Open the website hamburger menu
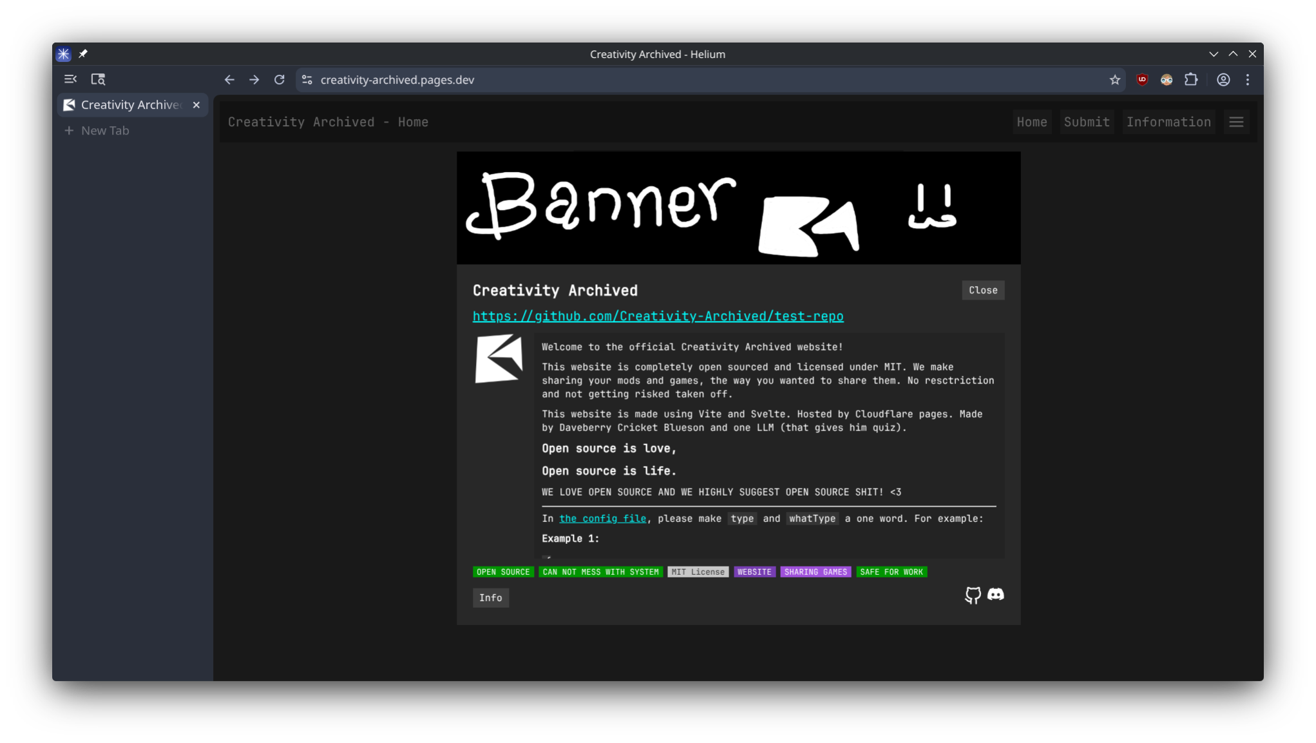 point(1235,122)
